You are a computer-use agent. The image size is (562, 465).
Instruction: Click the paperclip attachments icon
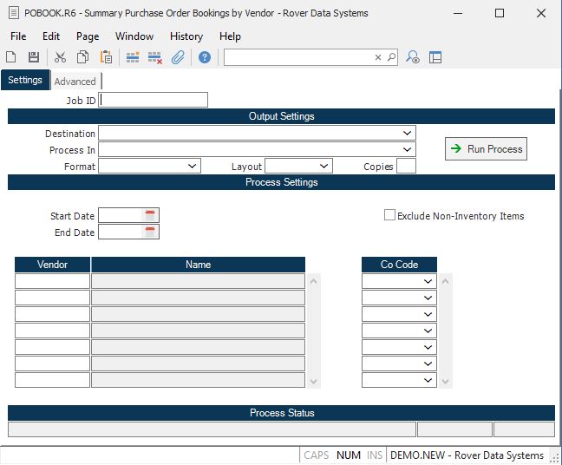click(x=178, y=57)
